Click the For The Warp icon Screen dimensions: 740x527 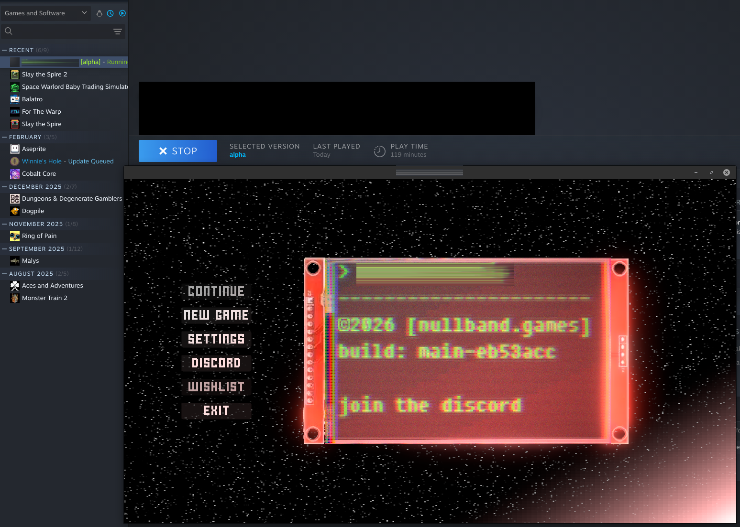click(x=14, y=111)
